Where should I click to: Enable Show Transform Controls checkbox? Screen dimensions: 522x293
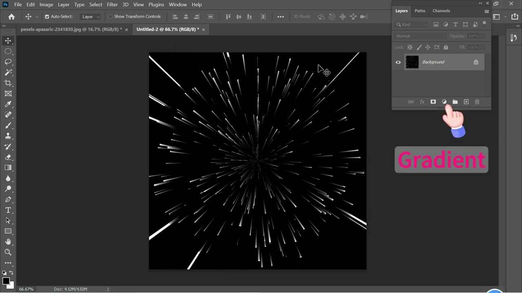[x=111, y=17]
